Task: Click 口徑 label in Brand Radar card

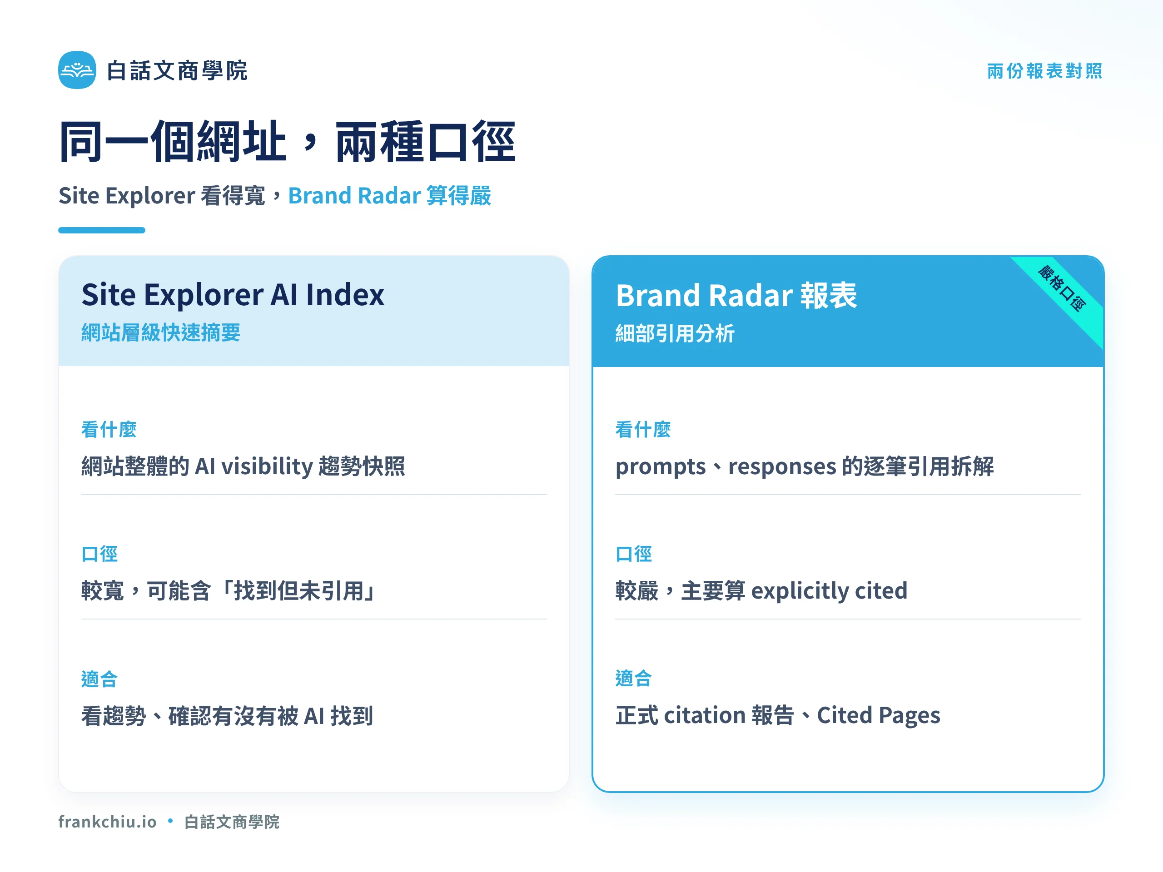Action: pyautogui.click(x=634, y=554)
